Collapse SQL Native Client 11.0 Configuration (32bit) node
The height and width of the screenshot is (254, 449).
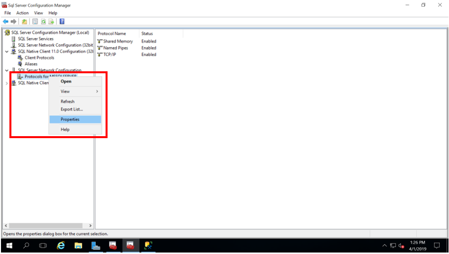tap(7, 51)
